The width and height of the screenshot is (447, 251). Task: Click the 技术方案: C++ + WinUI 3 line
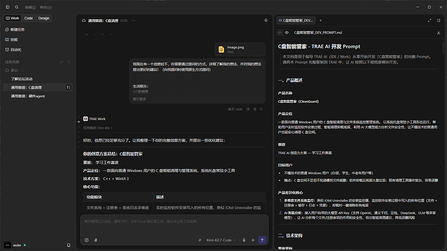coord(106,179)
